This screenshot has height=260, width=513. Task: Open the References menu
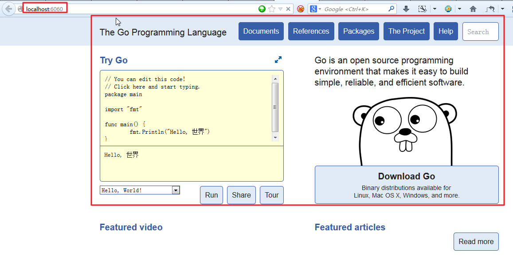[311, 31]
